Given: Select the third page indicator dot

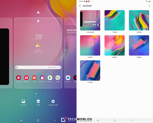Looking at the screenshot, I should [40, 94].
